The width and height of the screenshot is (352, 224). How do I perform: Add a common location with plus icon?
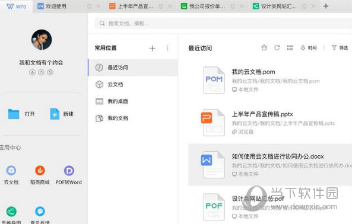point(152,48)
